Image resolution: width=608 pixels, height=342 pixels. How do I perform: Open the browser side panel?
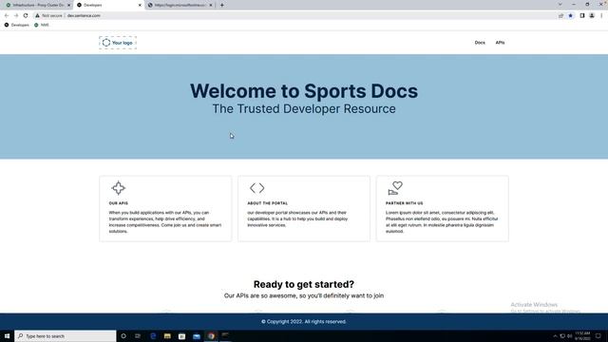click(582, 15)
